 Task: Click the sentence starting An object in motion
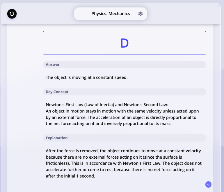tap(122, 111)
